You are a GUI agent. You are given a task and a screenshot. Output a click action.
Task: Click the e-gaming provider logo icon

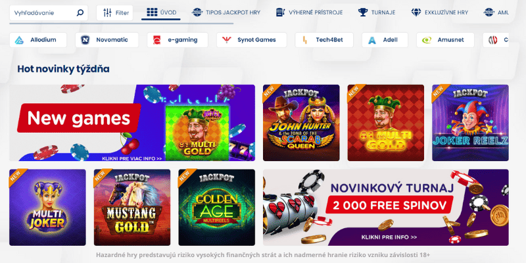click(156, 40)
